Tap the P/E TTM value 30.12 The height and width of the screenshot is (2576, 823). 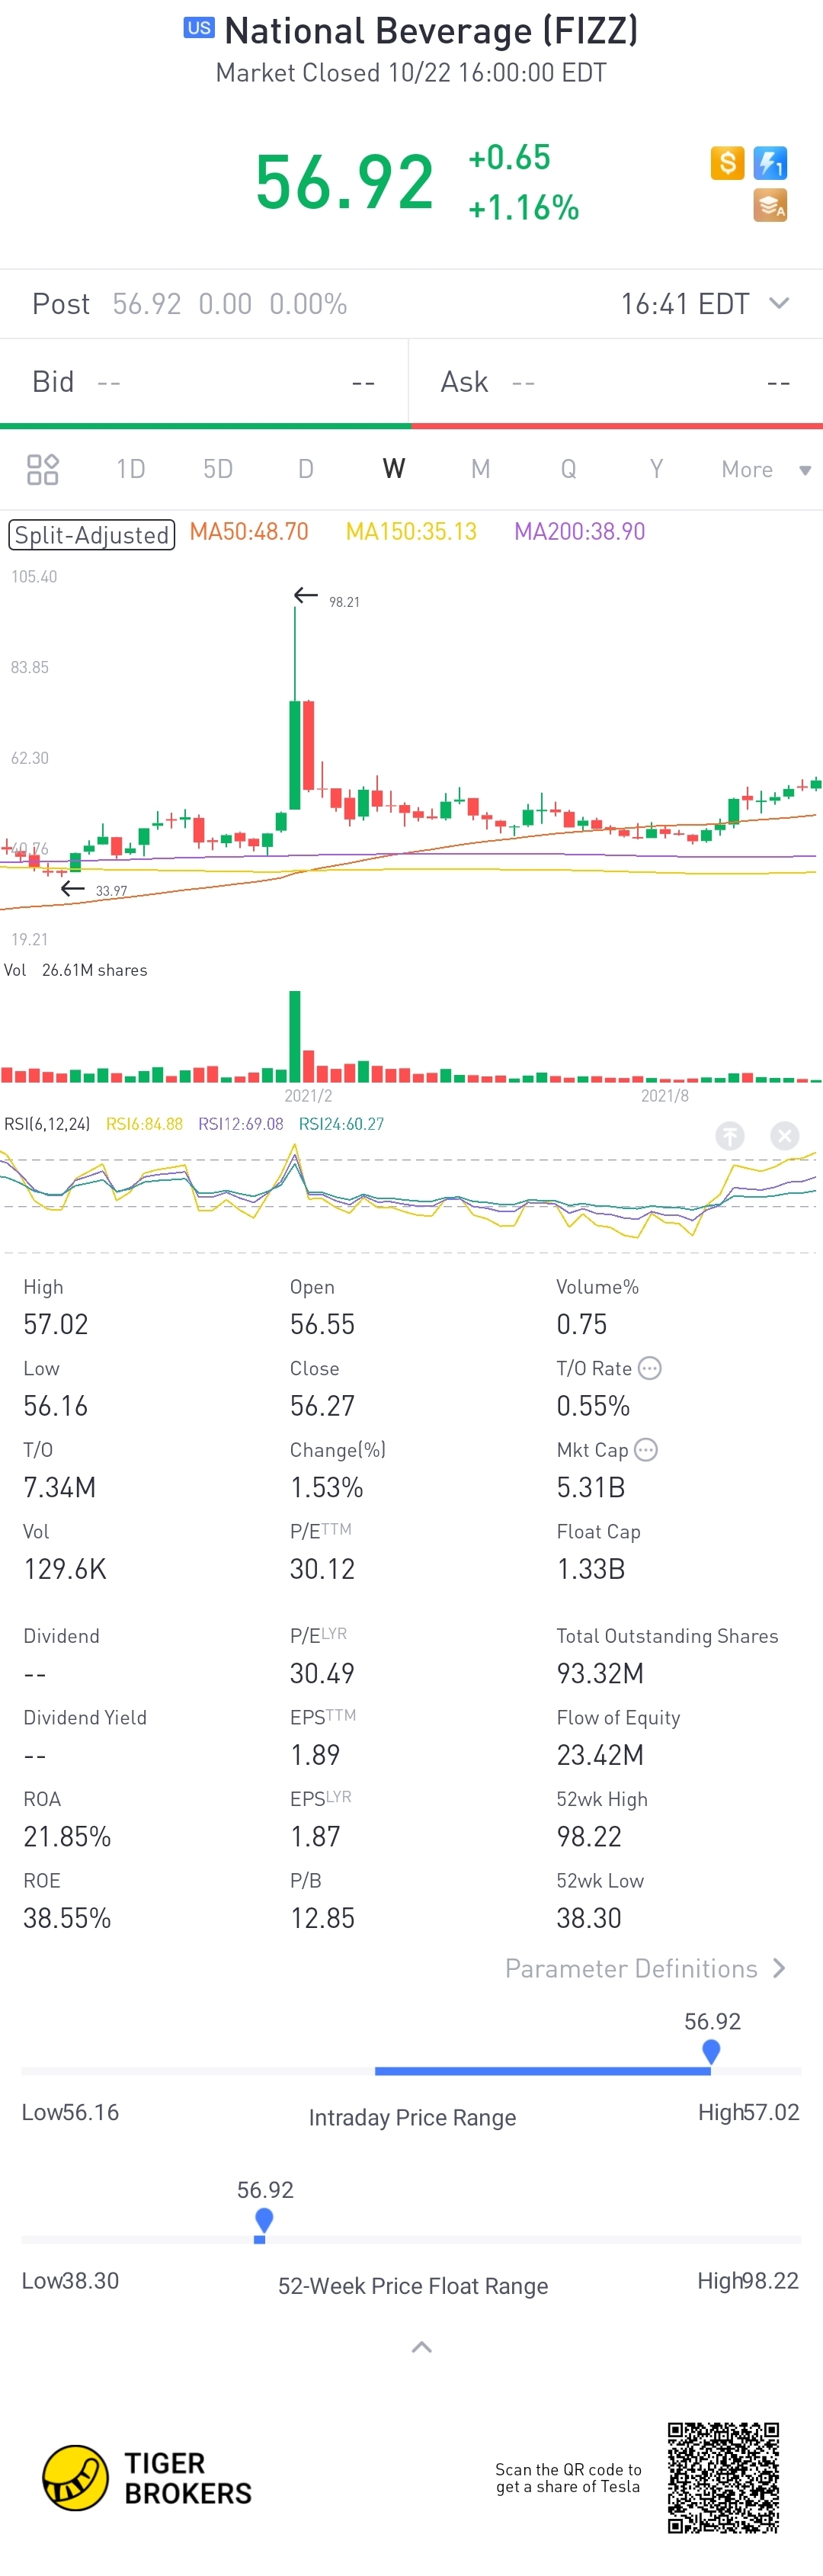pyautogui.click(x=322, y=1568)
